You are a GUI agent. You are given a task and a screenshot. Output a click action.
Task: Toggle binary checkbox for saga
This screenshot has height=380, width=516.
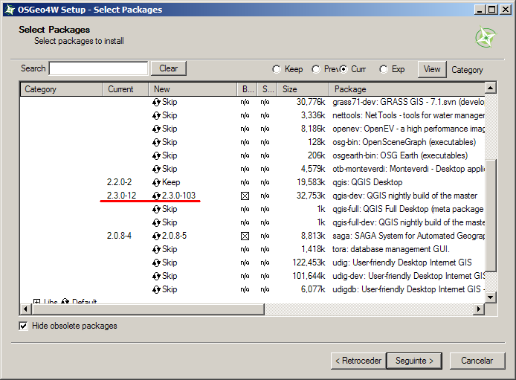245,236
